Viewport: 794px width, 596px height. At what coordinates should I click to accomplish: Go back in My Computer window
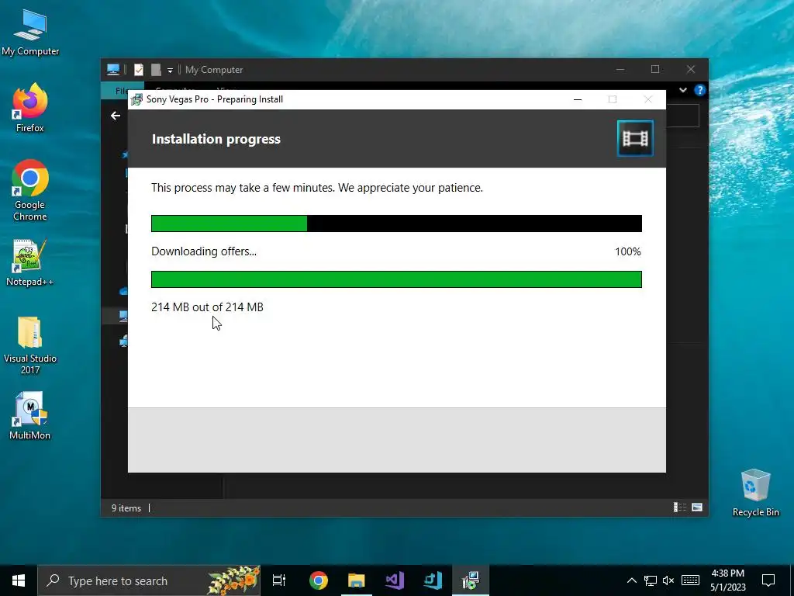pos(116,116)
